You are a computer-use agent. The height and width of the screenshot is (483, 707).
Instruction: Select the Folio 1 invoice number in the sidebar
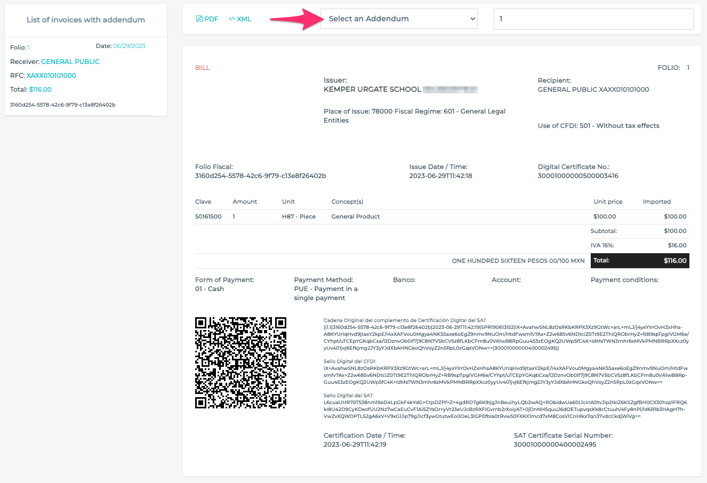29,47
